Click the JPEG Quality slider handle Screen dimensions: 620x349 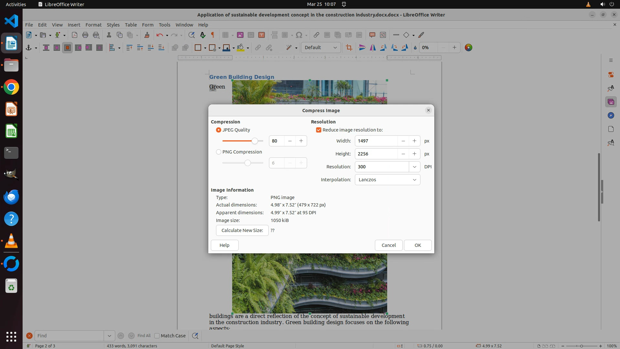[x=255, y=141]
